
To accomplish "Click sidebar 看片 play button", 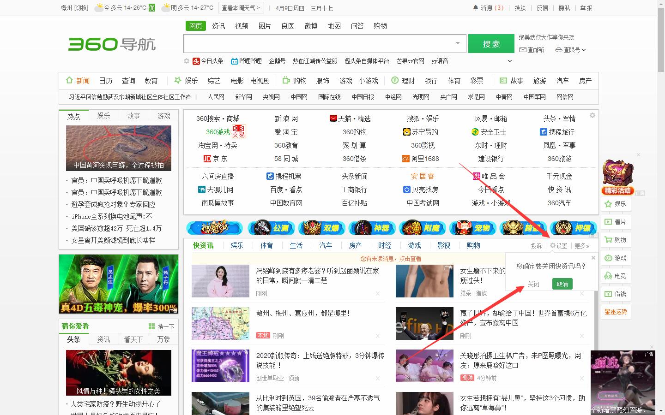I will point(616,222).
